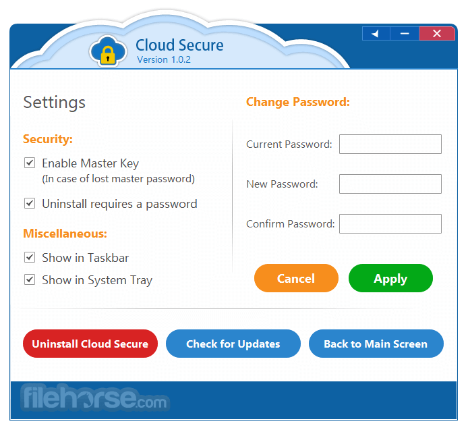
Task: Click the Cloud Secure title text
Action: (179, 45)
